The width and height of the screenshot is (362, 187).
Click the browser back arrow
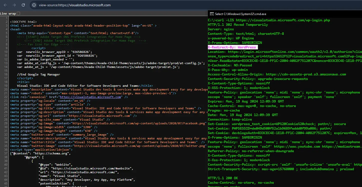click(x=5, y=5)
